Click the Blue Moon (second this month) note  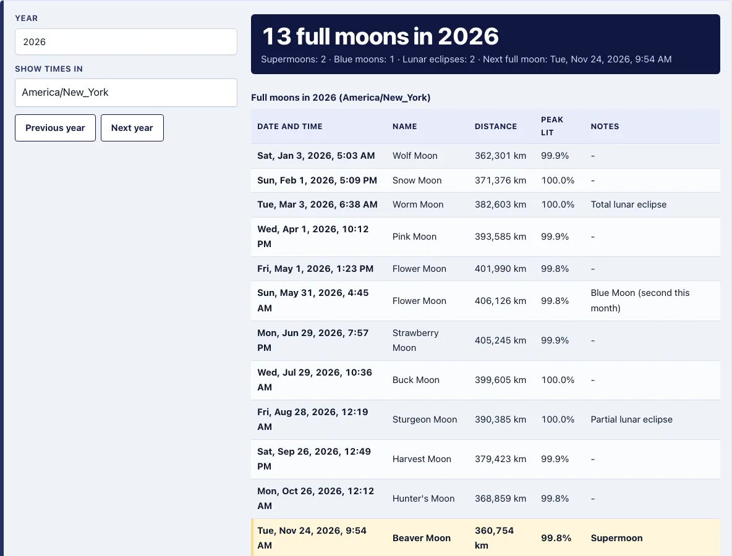click(x=640, y=300)
